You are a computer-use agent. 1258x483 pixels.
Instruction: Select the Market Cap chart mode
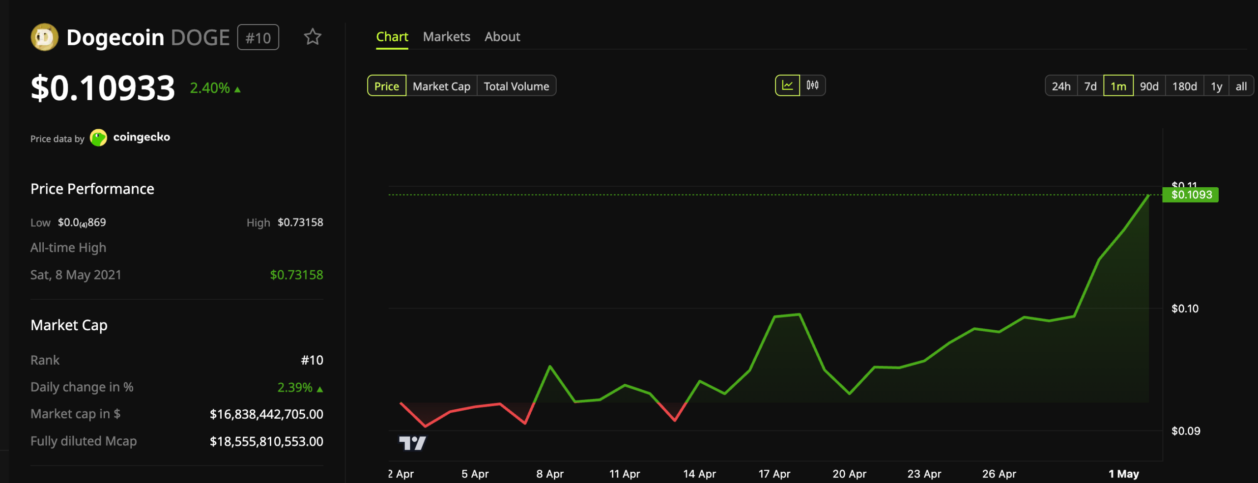(441, 86)
